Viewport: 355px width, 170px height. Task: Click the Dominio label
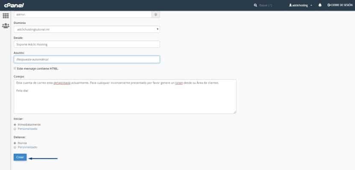pos(20,23)
